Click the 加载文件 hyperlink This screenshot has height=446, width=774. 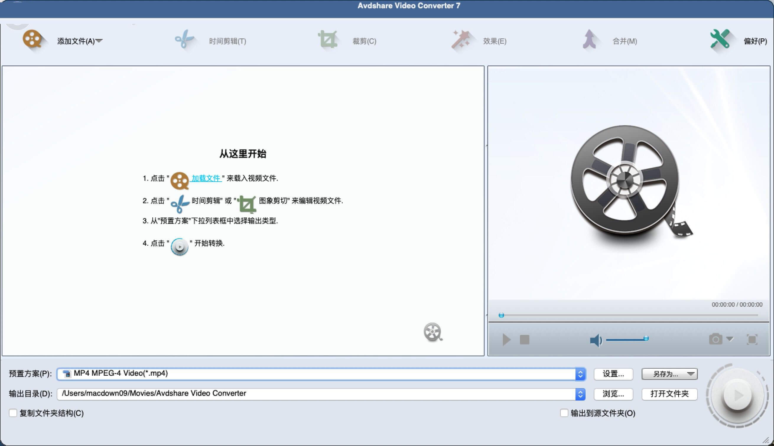pyautogui.click(x=206, y=178)
